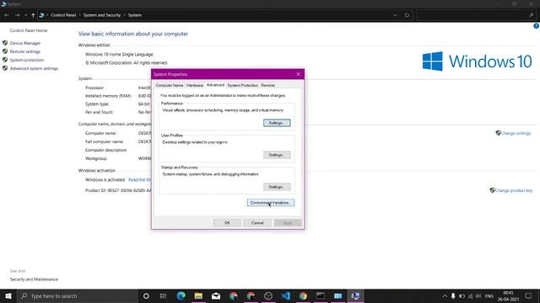
Task: Refresh the Control Panel page
Action: tap(407, 15)
